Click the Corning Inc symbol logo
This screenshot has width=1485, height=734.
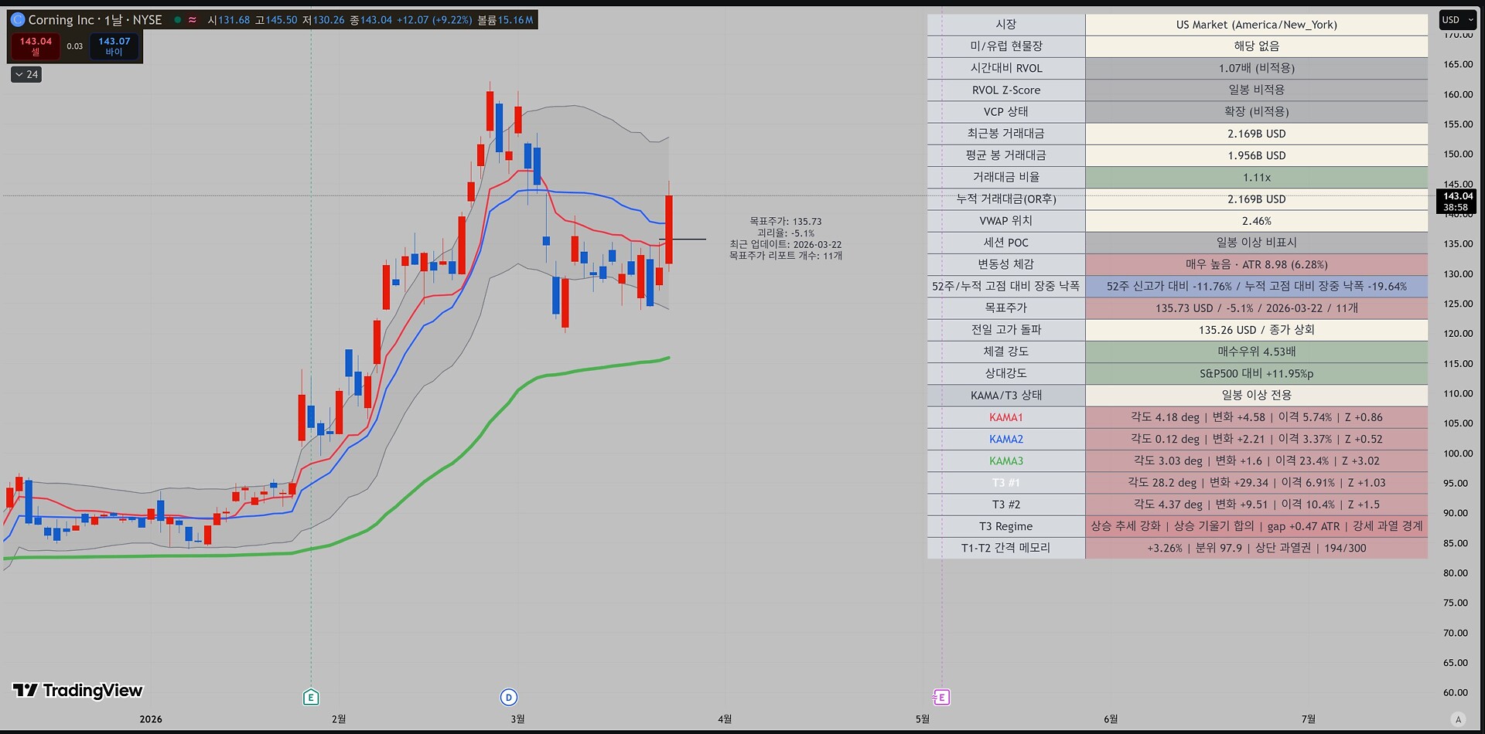(18, 20)
